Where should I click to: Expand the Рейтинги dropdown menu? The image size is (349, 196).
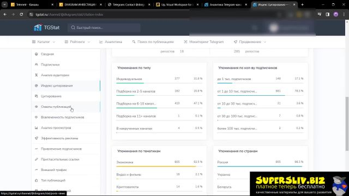click(x=77, y=42)
